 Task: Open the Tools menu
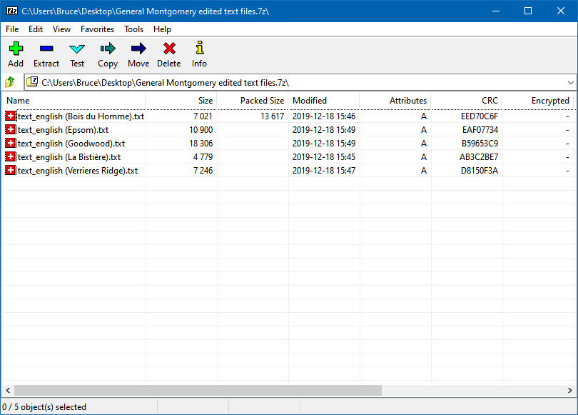[133, 29]
